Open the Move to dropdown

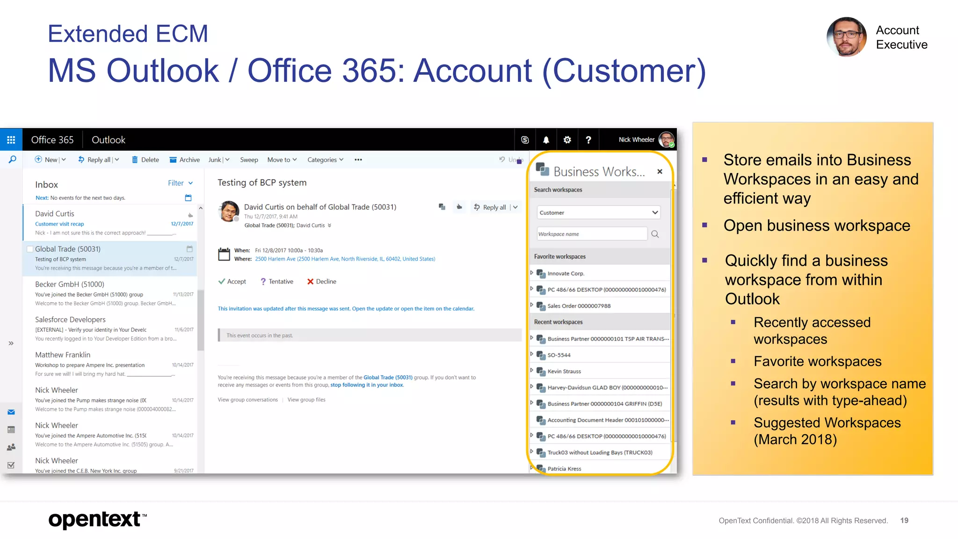click(295, 160)
